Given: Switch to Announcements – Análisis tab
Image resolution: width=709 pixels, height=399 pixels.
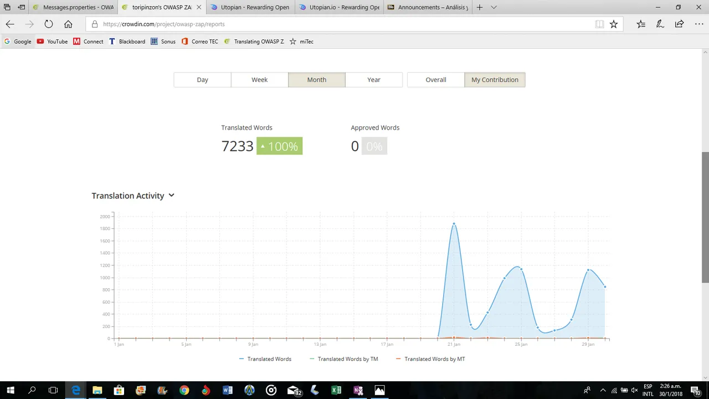Looking at the screenshot, I should click(x=427, y=7).
